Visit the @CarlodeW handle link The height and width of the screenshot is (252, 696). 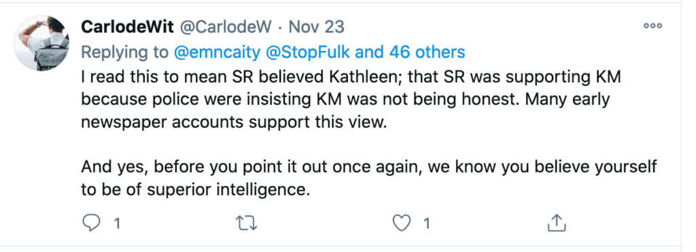click(x=225, y=27)
